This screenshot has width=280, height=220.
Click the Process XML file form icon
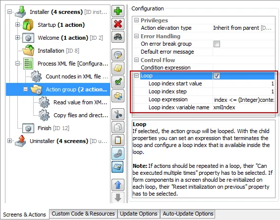click(28, 64)
